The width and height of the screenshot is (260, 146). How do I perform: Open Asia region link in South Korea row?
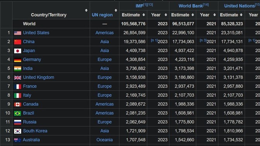(x=104, y=131)
